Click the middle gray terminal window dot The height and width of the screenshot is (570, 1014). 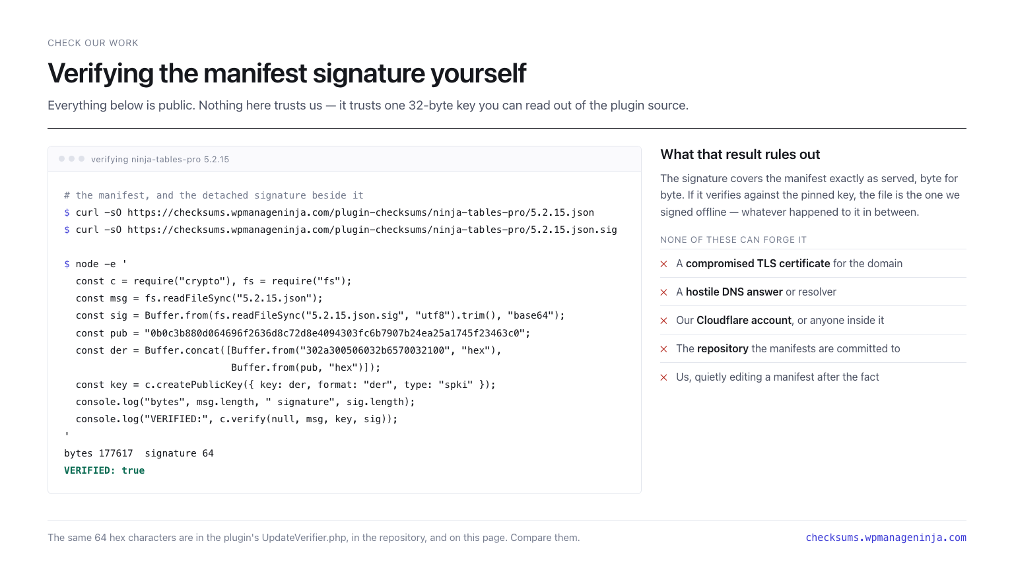72,159
